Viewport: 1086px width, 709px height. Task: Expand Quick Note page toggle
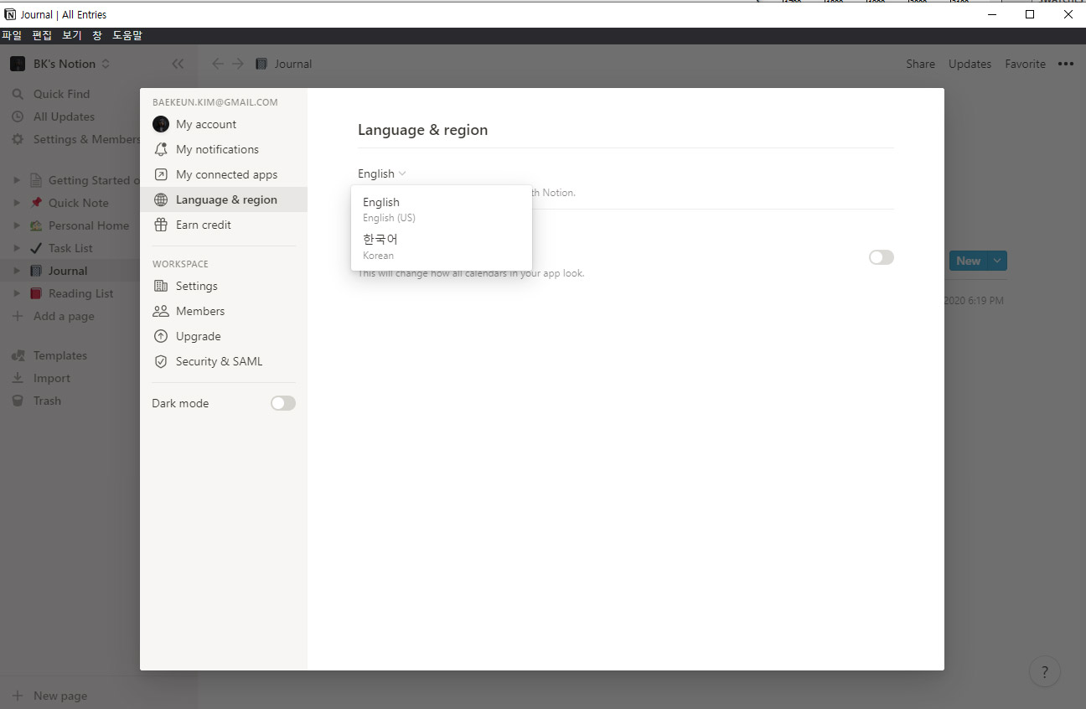[17, 203]
